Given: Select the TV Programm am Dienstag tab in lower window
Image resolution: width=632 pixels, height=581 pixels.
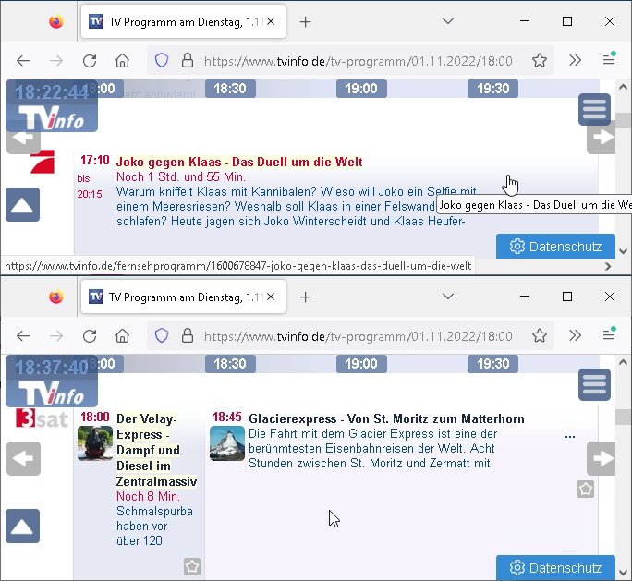Looking at the screenshot, I should point(183,297).
